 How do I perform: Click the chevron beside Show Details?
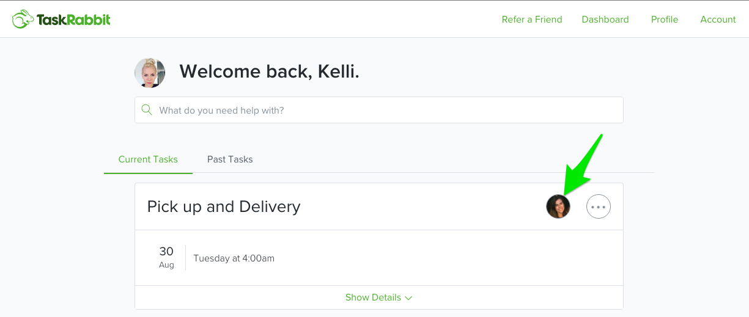click(x=408, y=298)
